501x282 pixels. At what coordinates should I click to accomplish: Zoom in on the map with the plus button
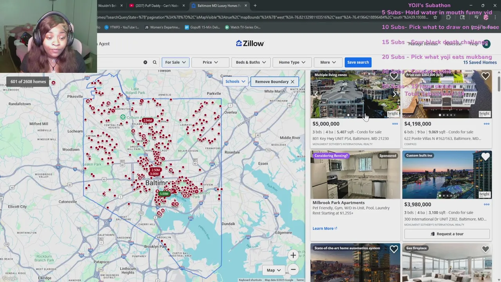pyautogui.click(x=293, y=255)
